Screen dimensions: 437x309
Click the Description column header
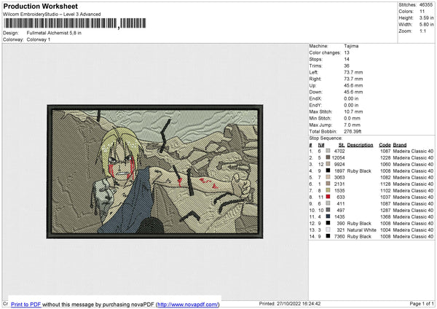click(x=360, y=145)
